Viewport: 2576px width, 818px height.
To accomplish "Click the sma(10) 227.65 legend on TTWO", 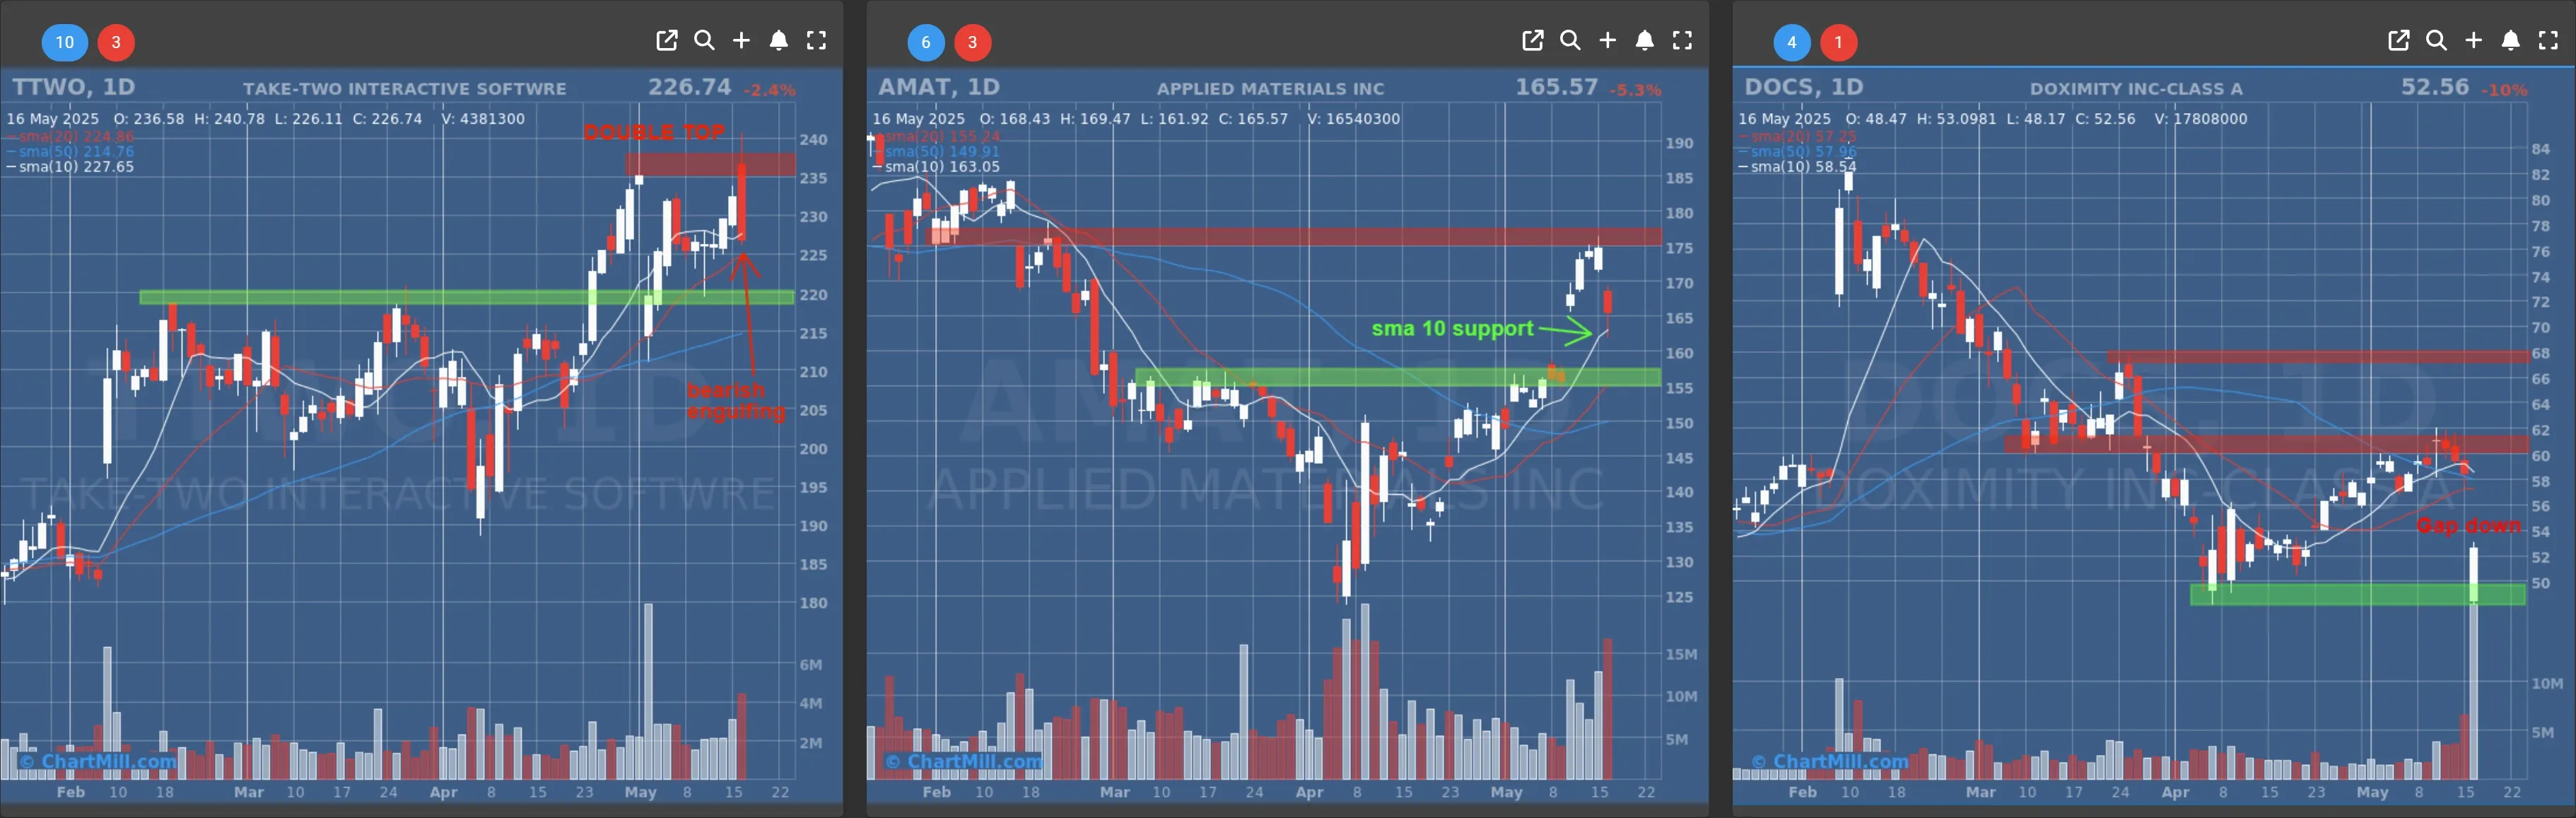I will coord(70,167).
